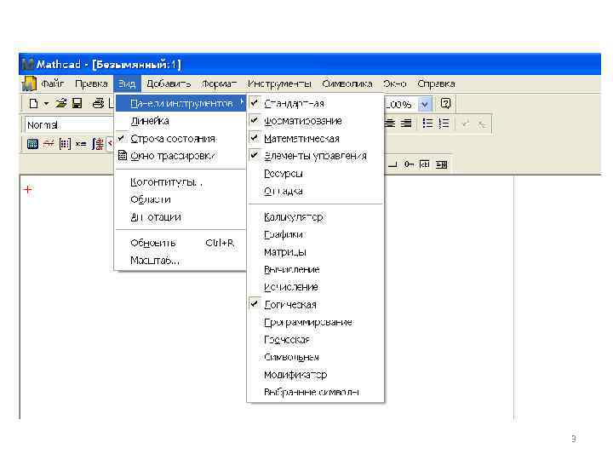Enable the Ресурсы toolbar
The height and width of the screenshot is (460, 613).
point(315,173)
